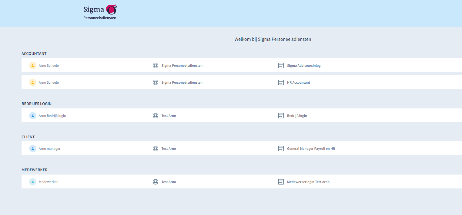Screen dimensions: 462x215
Task: Open the Bedrijfslogin role
Action: 297,116
